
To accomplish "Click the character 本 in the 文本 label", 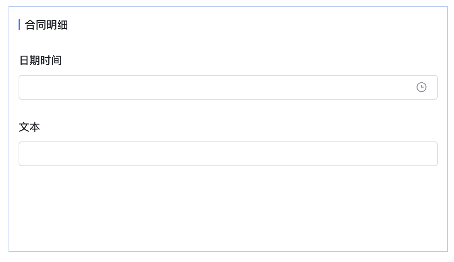I will [x=35, y=127].
